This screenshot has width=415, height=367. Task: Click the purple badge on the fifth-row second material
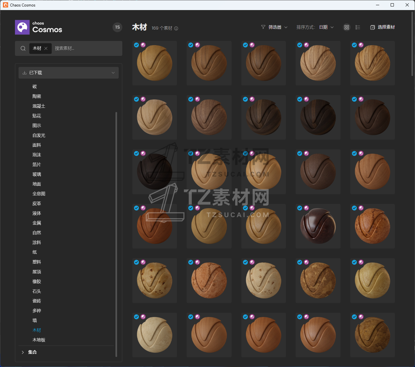click(197, 262)
